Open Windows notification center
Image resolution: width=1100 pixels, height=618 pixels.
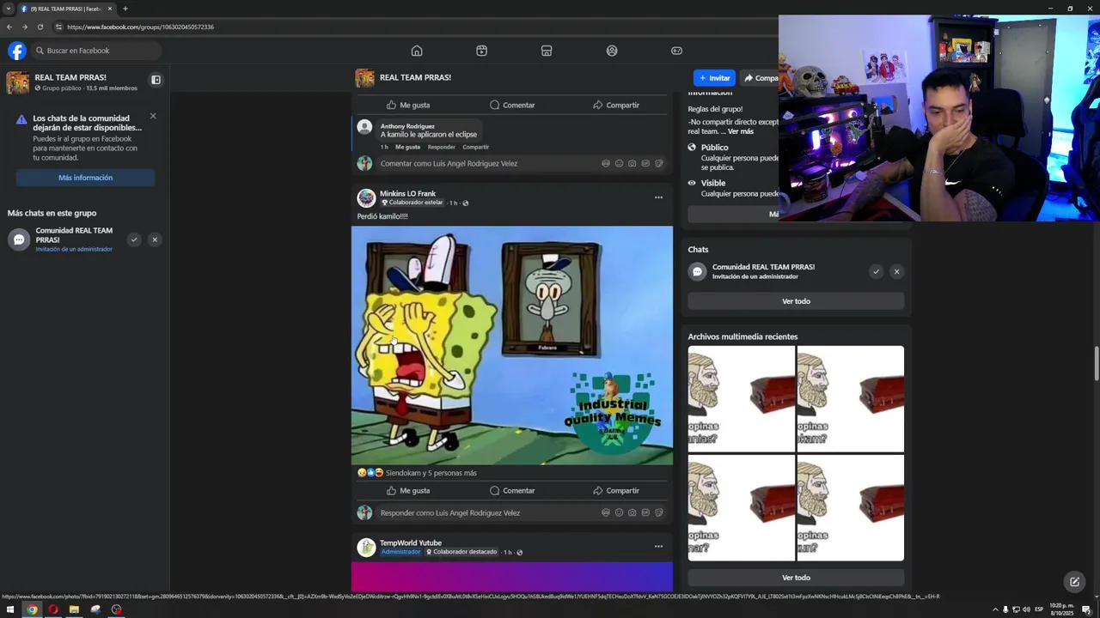pyautogui.click(x=1086, y=609)
